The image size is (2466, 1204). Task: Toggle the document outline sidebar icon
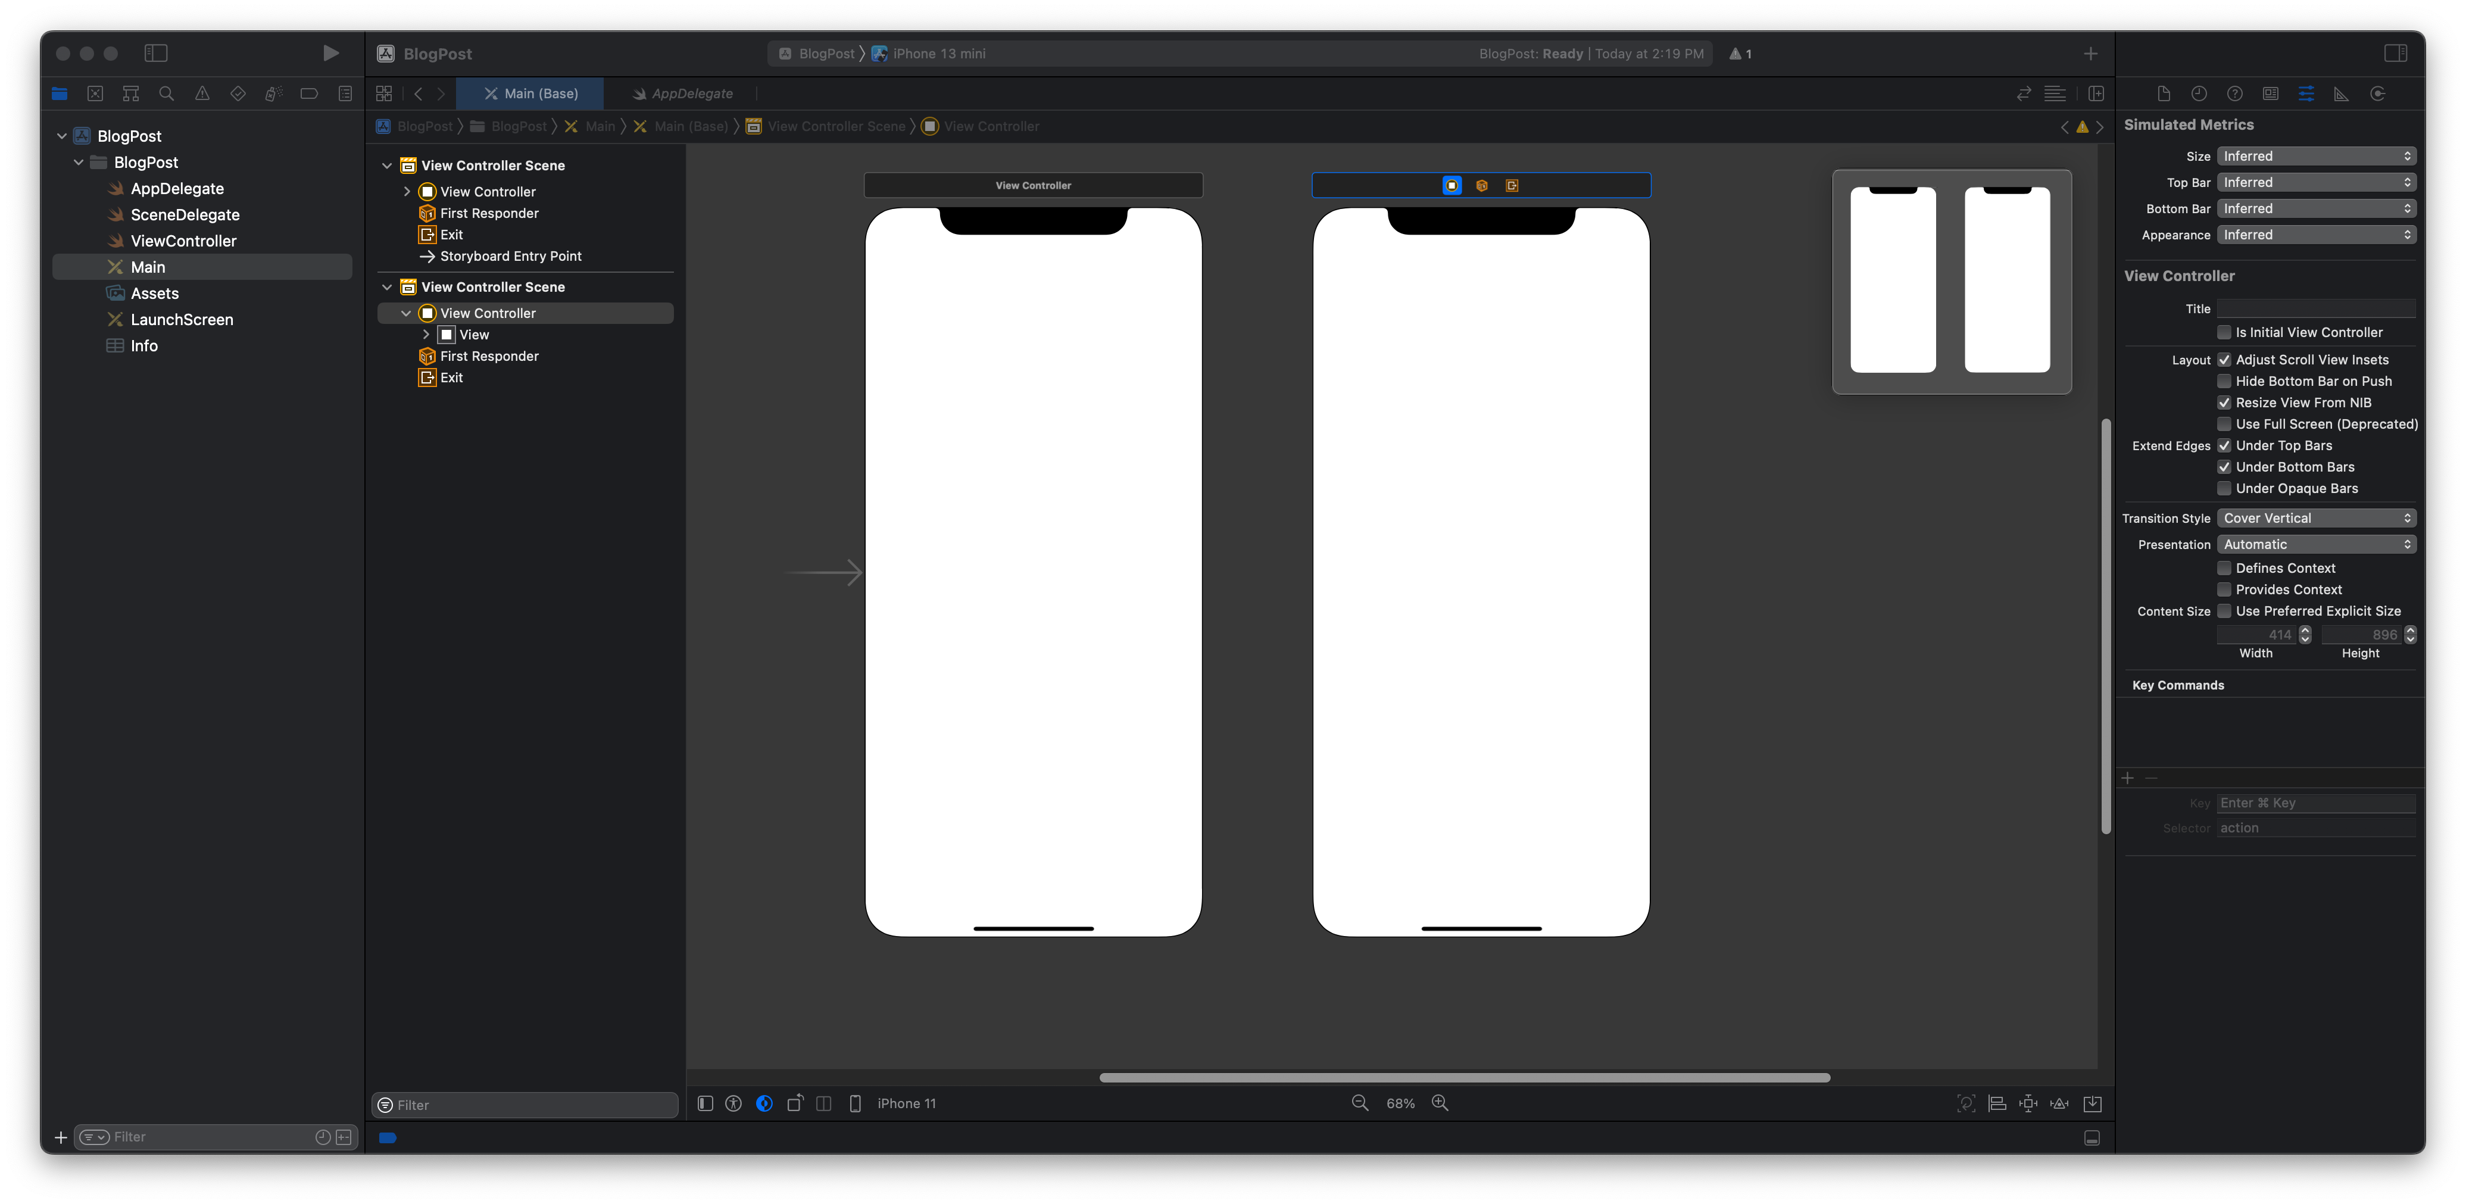[x=706, y=1103]
